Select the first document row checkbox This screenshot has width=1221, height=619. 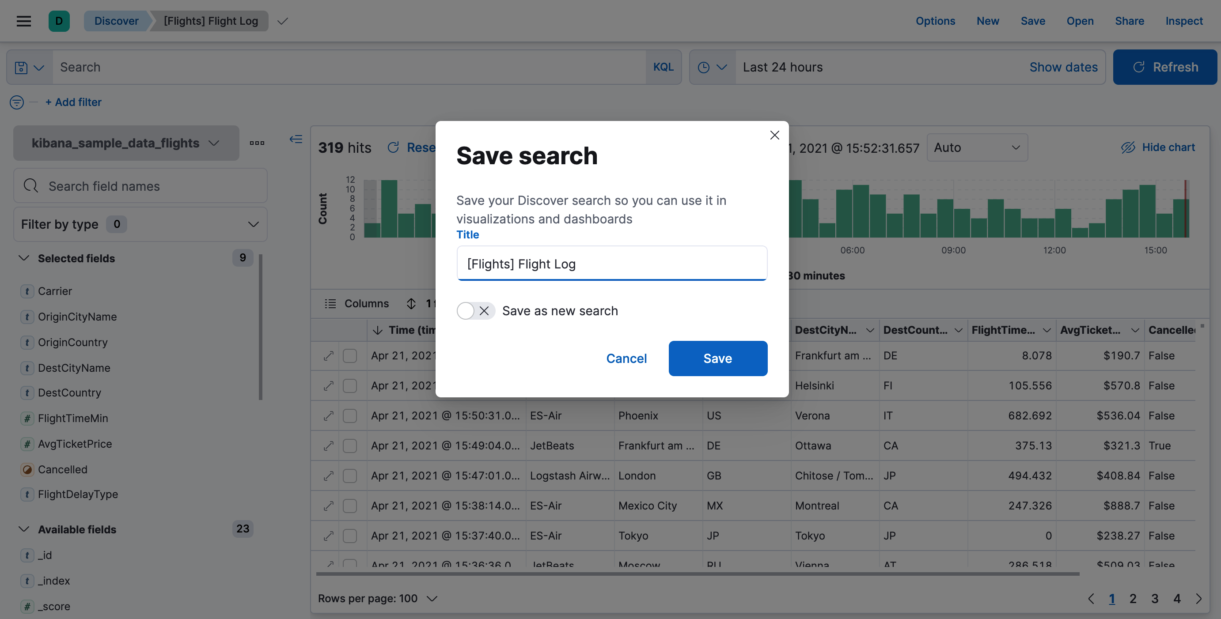[350, 356]
